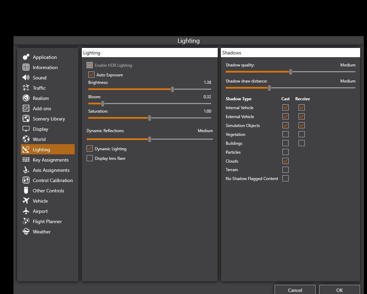Uncheck Clouds shadow Cast checkbox
The width and height of the screenshot is (367, 294).
(286, 161)
